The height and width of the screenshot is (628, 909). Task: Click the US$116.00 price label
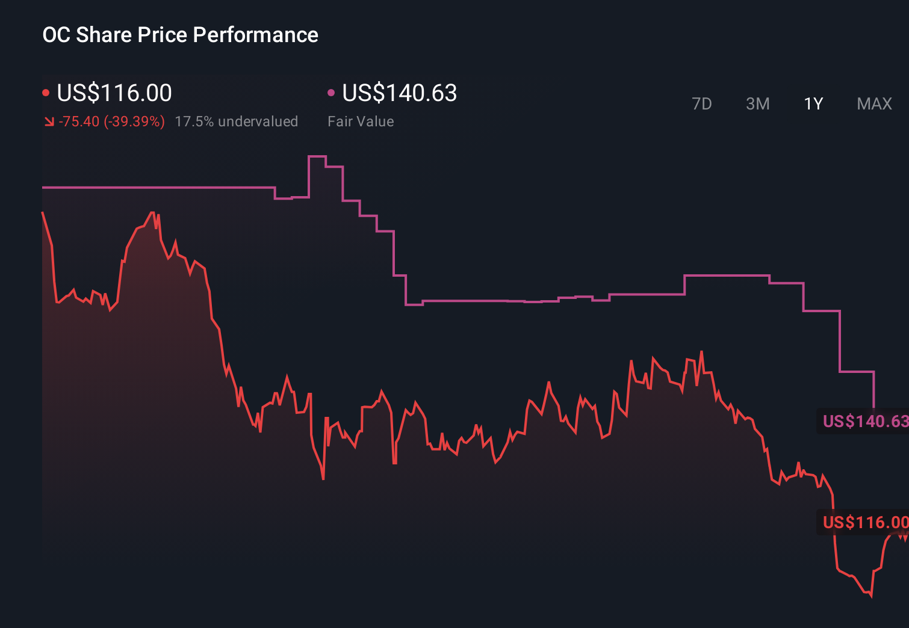click(x=114, y=93)
